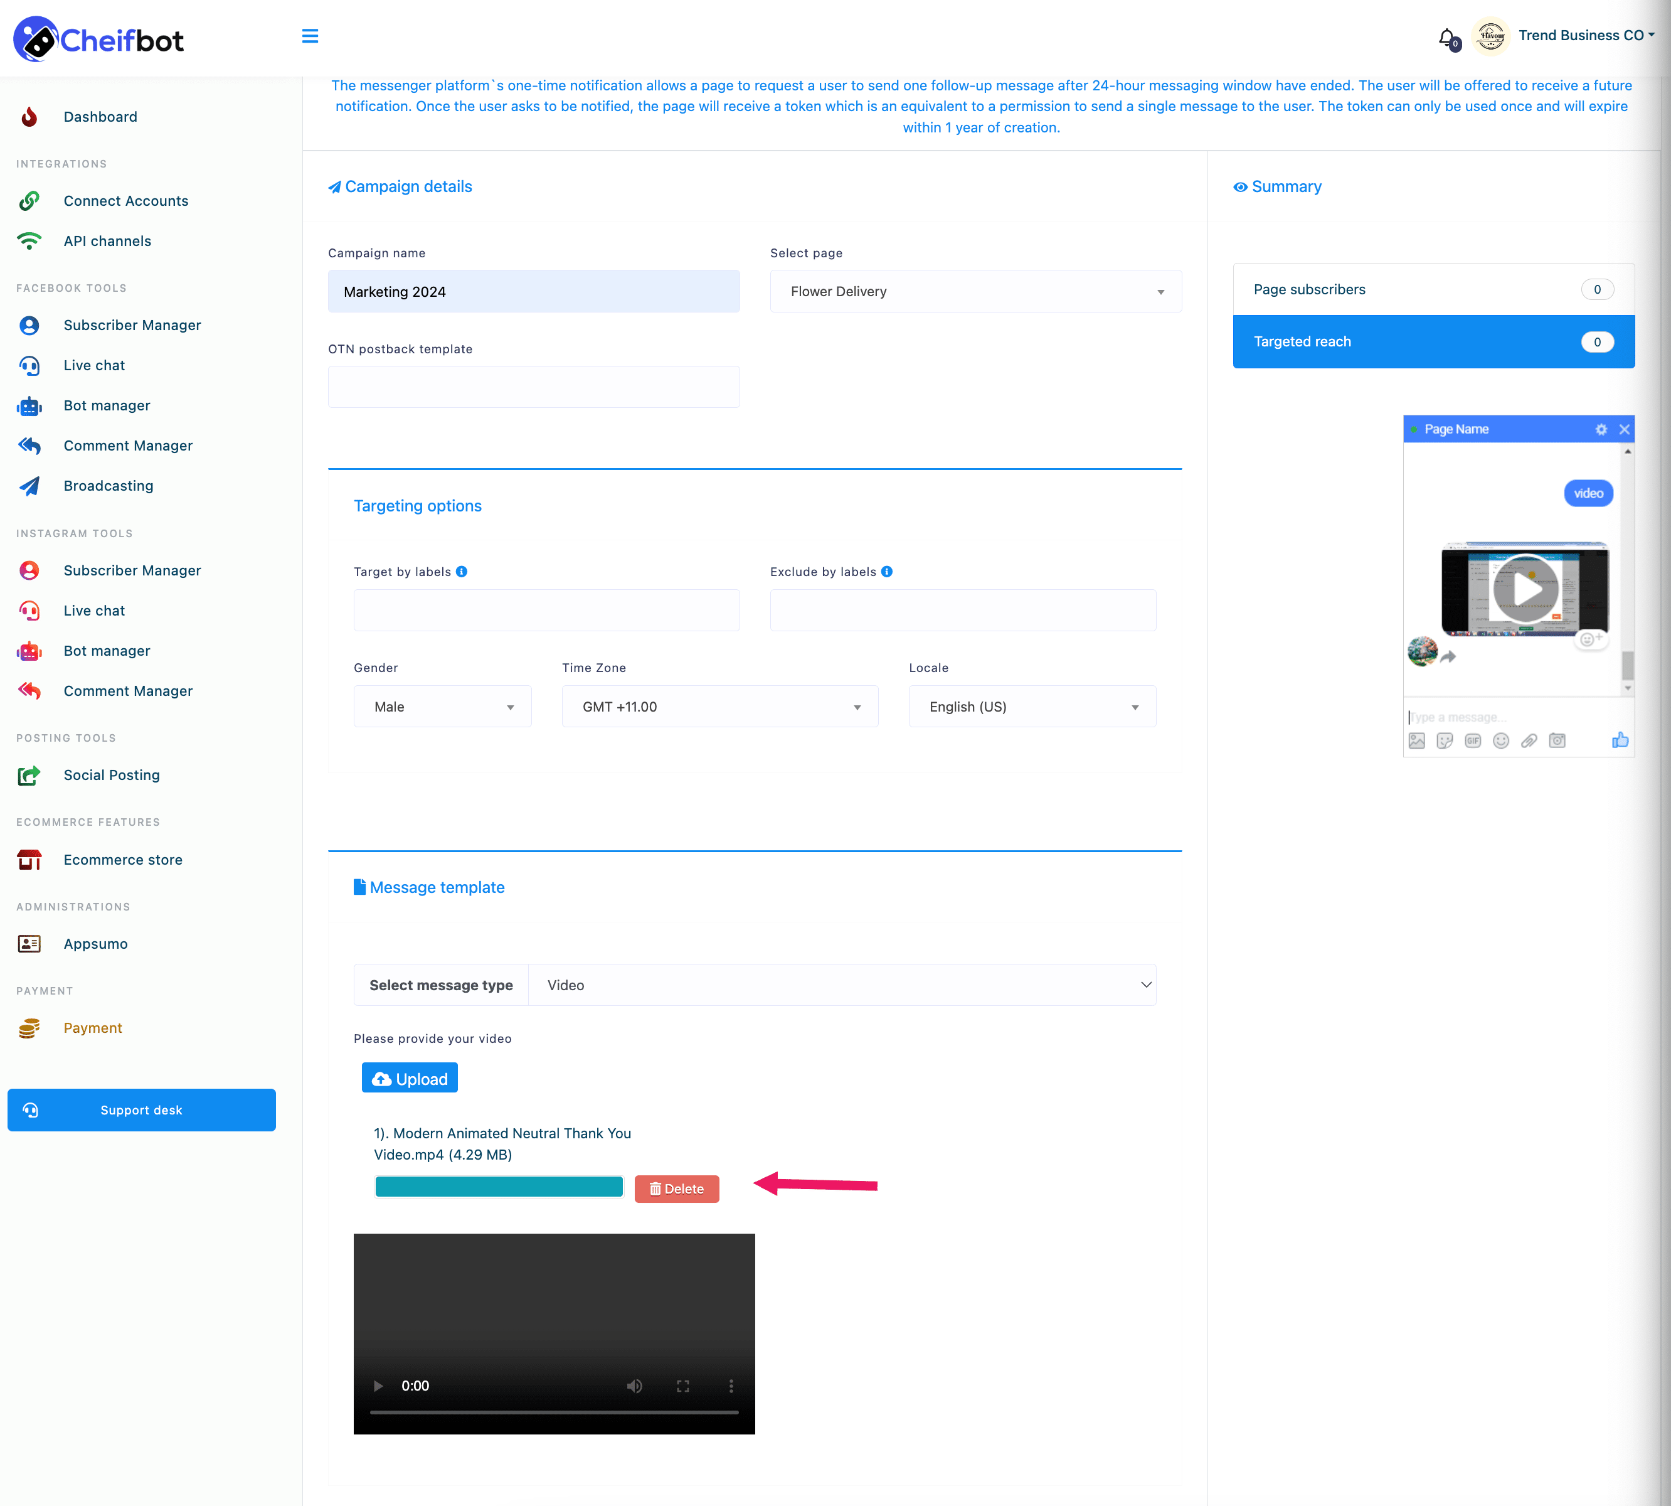Click the Social Posting icon
Viewport: 1671px width, 1506px height.
[31, 773]
